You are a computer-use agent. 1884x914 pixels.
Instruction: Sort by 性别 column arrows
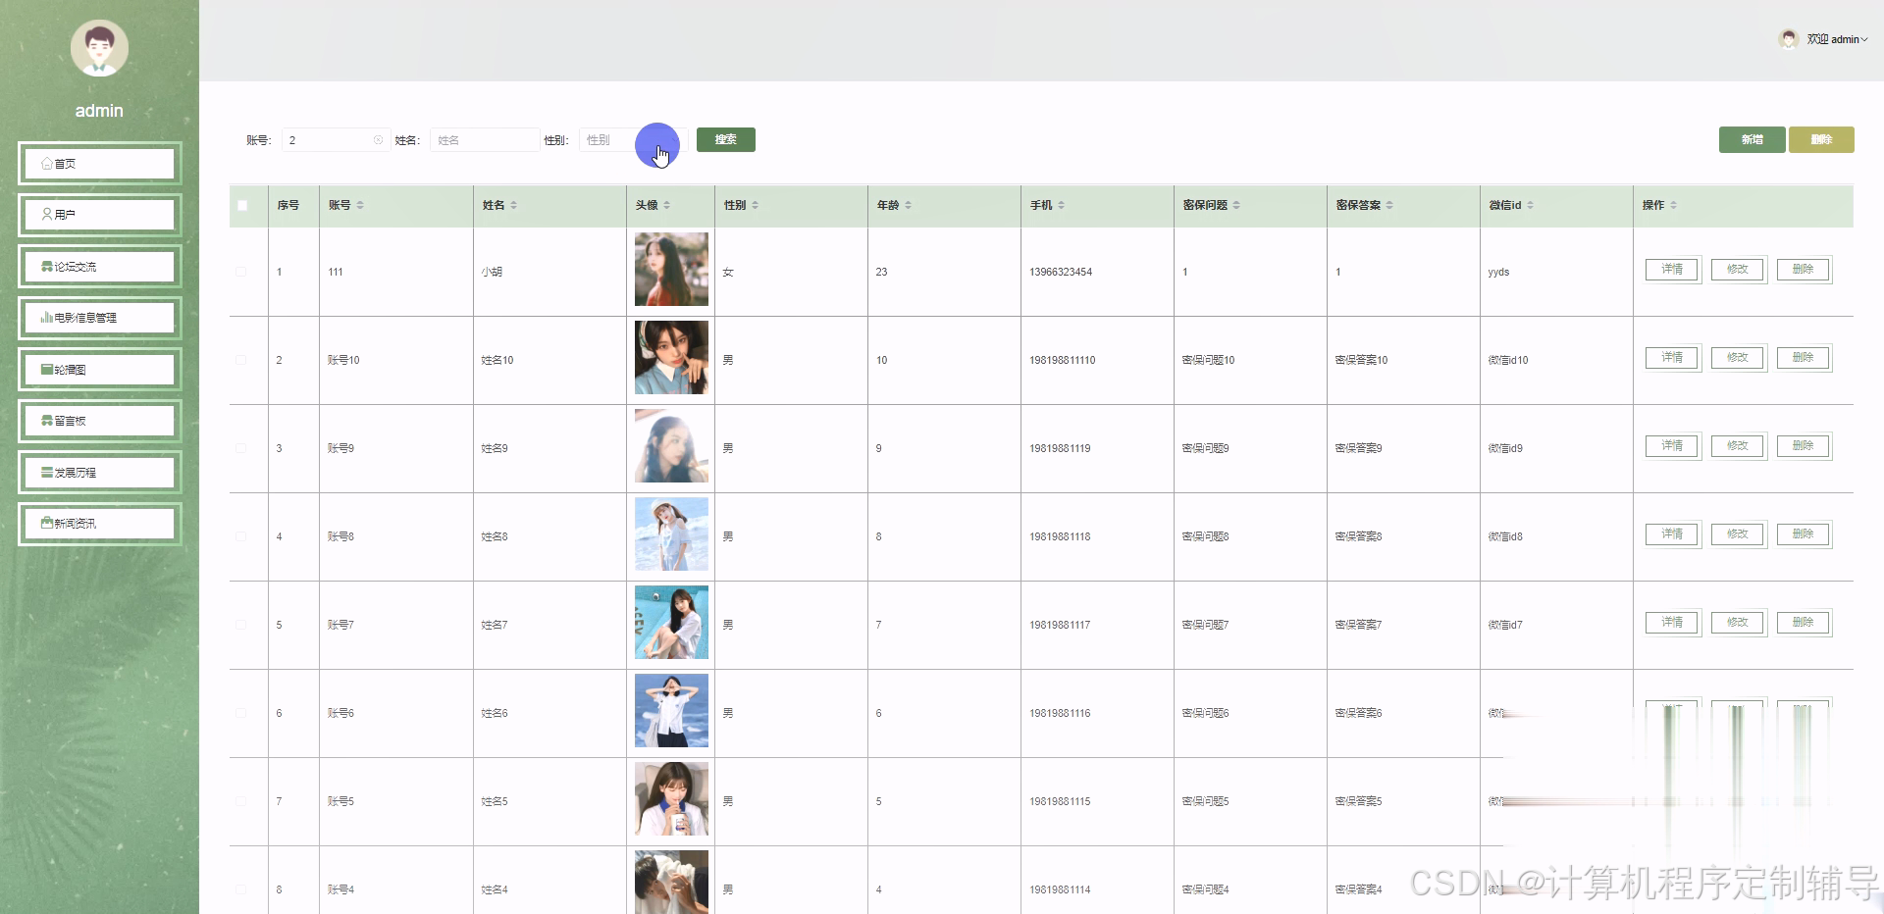[755, 205]
